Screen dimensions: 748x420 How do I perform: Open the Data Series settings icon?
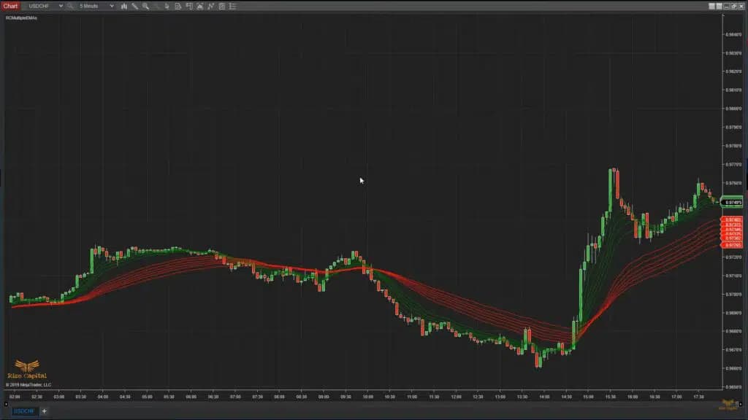(178, 6)
